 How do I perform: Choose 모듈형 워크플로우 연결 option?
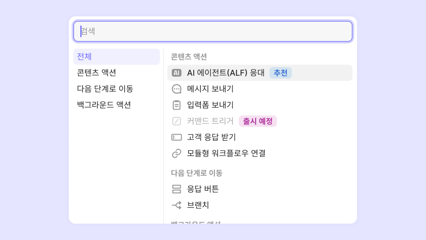pyautogui.click(x=226, y=153)
